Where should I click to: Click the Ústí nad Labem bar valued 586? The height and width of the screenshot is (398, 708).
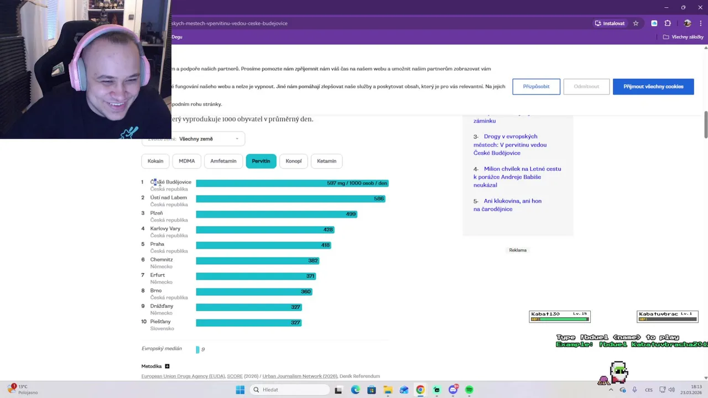pyautogui.click(x=290, y=198)
